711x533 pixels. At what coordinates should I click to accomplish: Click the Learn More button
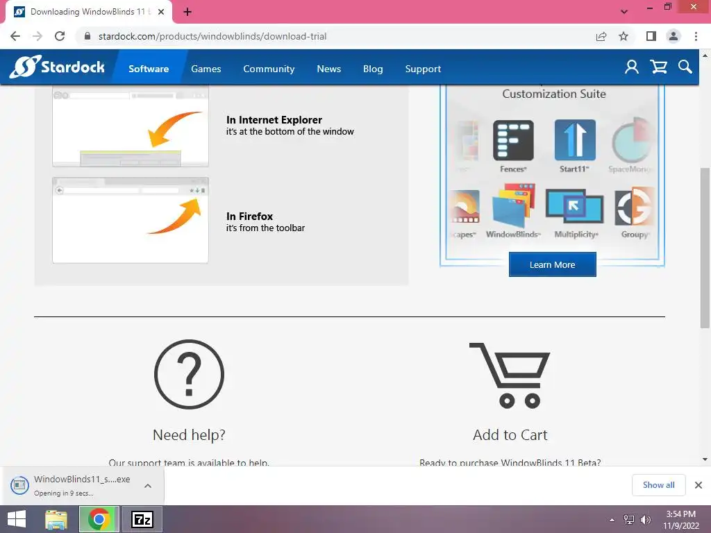[x=552, y=264]
